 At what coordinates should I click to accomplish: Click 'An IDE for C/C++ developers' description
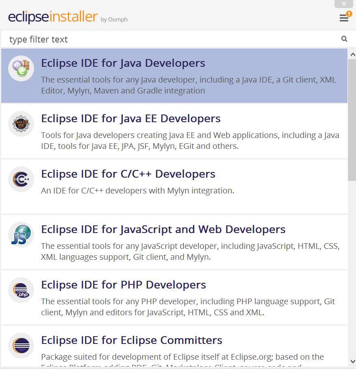coord(138,191)
